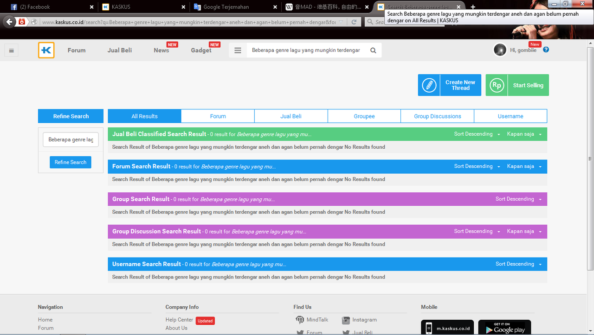Screen dimensions: 594x335
Task: Expand Sort Descending in Username Search Result
Action: point(519,264)
